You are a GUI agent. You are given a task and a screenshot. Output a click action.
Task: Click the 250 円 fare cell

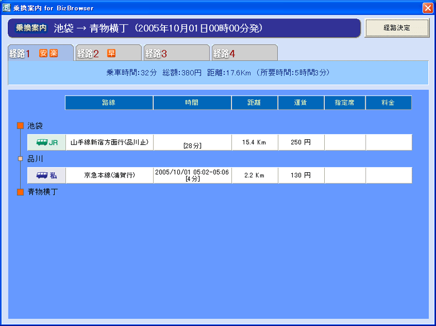(301, 143)
